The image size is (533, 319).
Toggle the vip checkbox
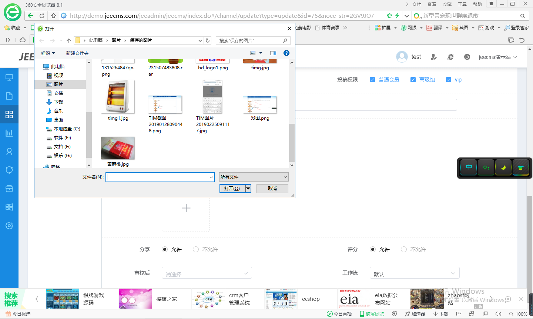pyautogui.click(x=449, y=80)
